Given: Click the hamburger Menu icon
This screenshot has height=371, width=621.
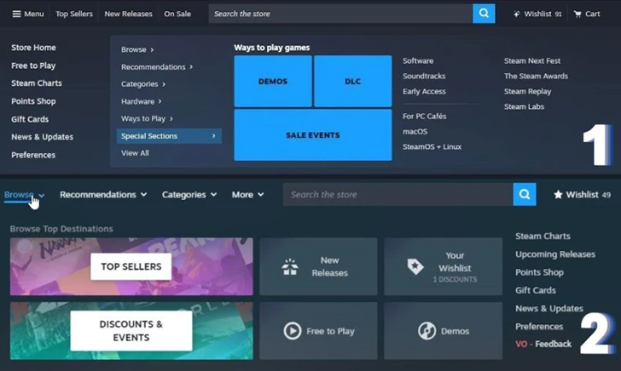Looking at the screenshot, I should coord(17,14).
